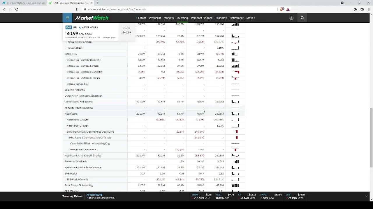Click the EPS (Basic) Growth label

tap(77, 179)
